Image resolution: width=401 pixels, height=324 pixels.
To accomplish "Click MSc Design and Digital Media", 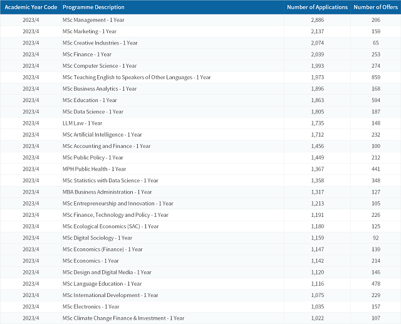I will [x=107, y=273].
